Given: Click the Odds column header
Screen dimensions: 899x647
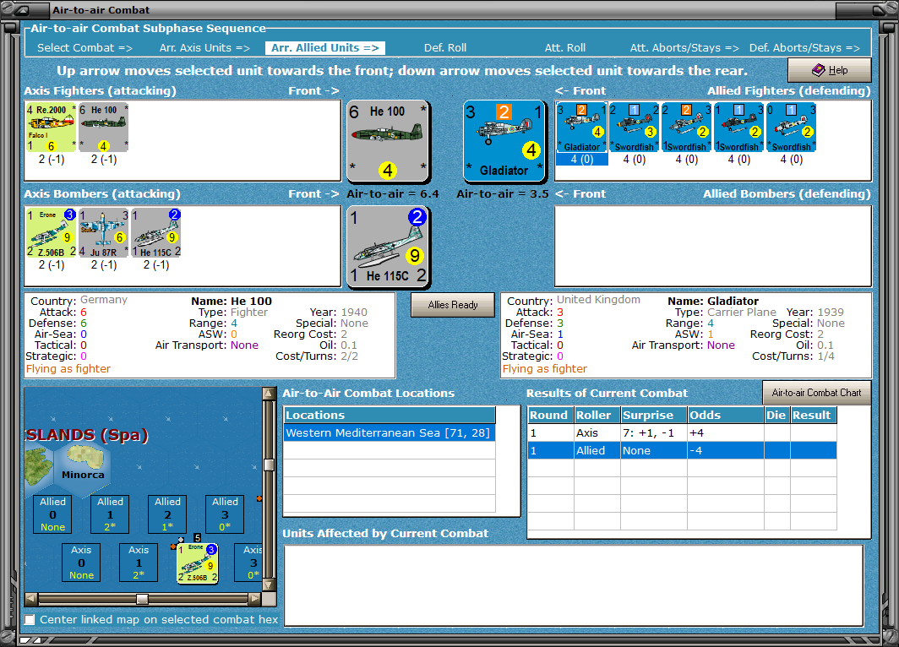Looking at the screenshot, I should [x=725, y=416].
